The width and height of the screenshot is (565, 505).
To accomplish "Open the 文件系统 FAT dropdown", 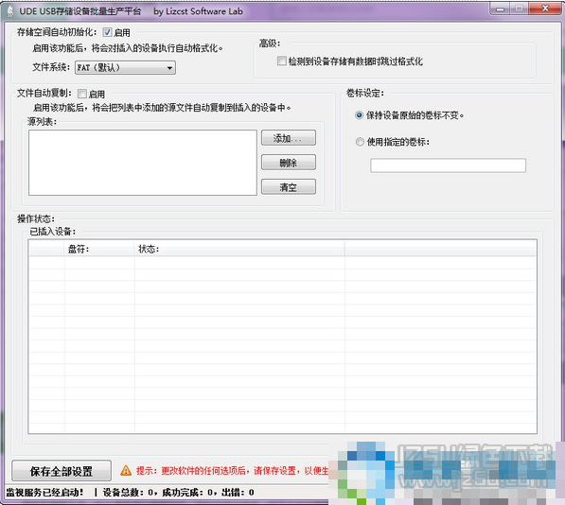I will tap(125, 68).
